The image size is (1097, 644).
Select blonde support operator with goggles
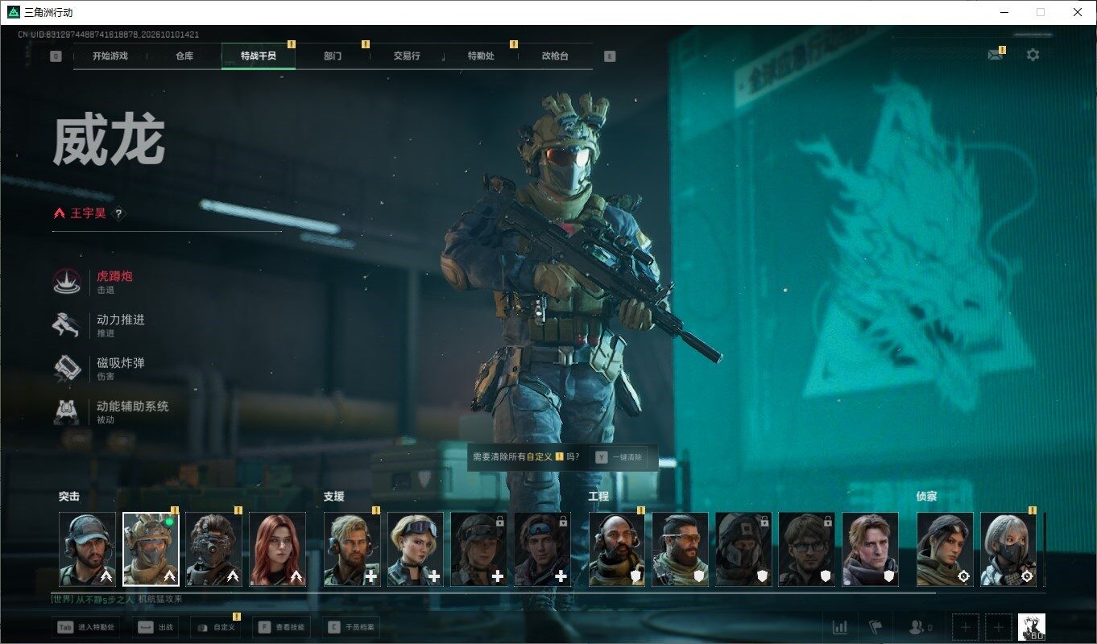[416, 549]
